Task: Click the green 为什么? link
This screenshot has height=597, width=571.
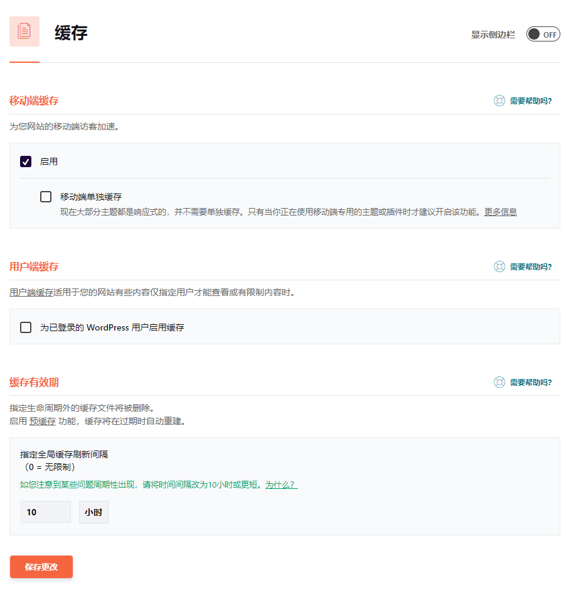Action: point(280,485)
